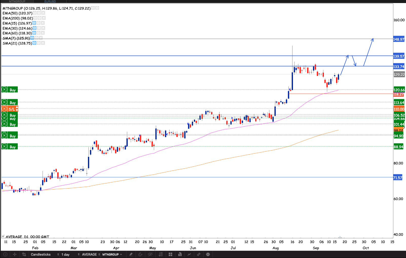Click the pencil drawing tool icon
406x258 pixels.
(x=131, y=254)
